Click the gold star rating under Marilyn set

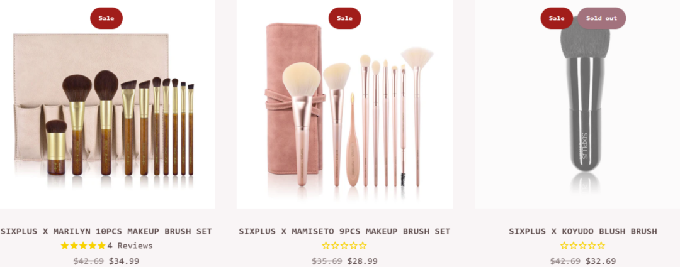click(83, 246)
